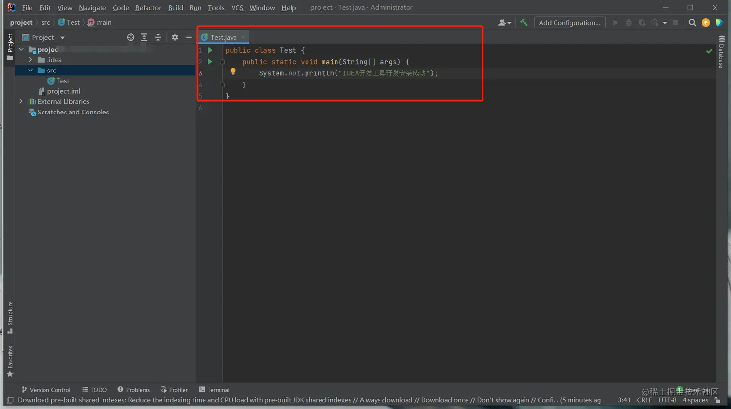This screenshot has width=731, height=409.
Task: Click the UTF-8 encoding in status bar
Action: coord(668,400)
